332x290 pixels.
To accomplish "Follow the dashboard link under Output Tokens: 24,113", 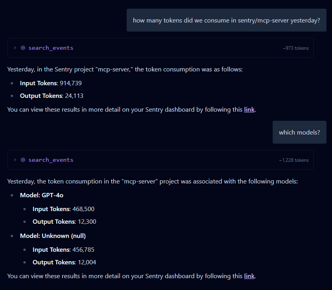I will coord(249,110).
